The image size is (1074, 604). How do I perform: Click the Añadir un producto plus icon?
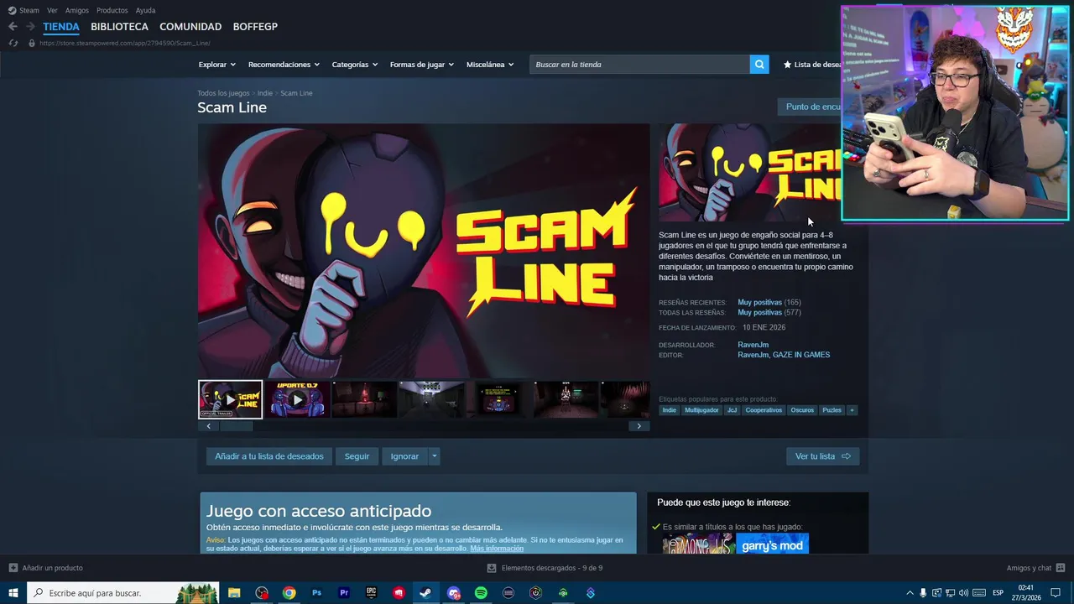[x=13, y=568]
